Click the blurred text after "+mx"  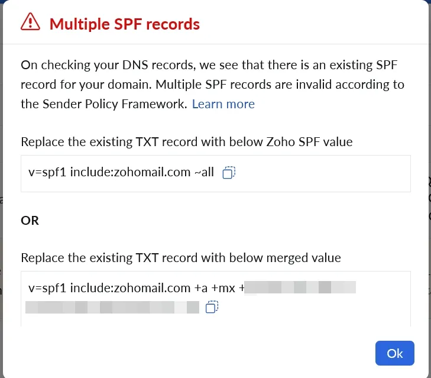point(302,288)
